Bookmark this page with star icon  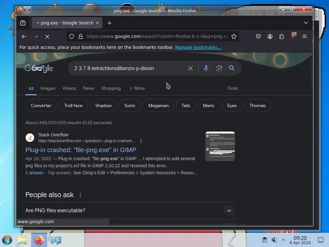234,36
